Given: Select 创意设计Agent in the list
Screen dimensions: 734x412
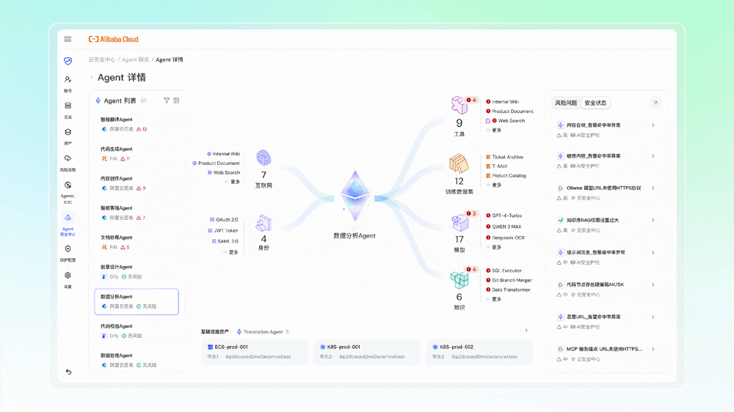Looking at the screenshot, I should pyautogui.click(x=137, y=272).
